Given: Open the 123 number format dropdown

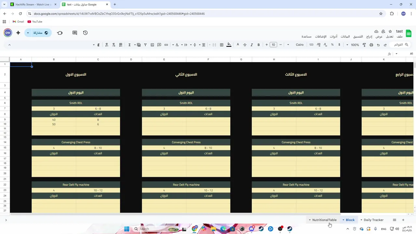Looking at the screenshot, I should [311, 45].
